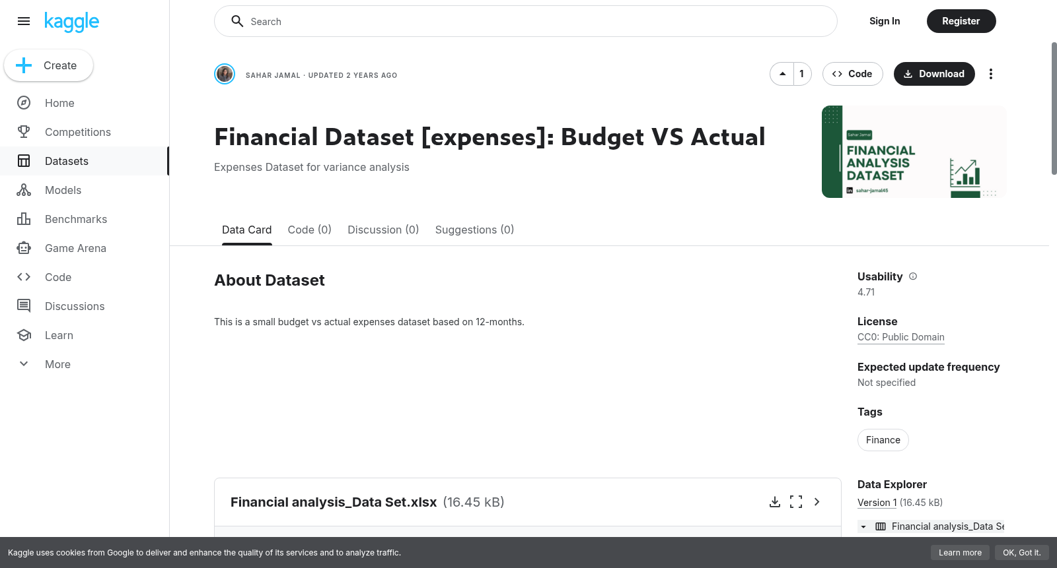Click Learn more in the cookie banner

click(960, 553)
